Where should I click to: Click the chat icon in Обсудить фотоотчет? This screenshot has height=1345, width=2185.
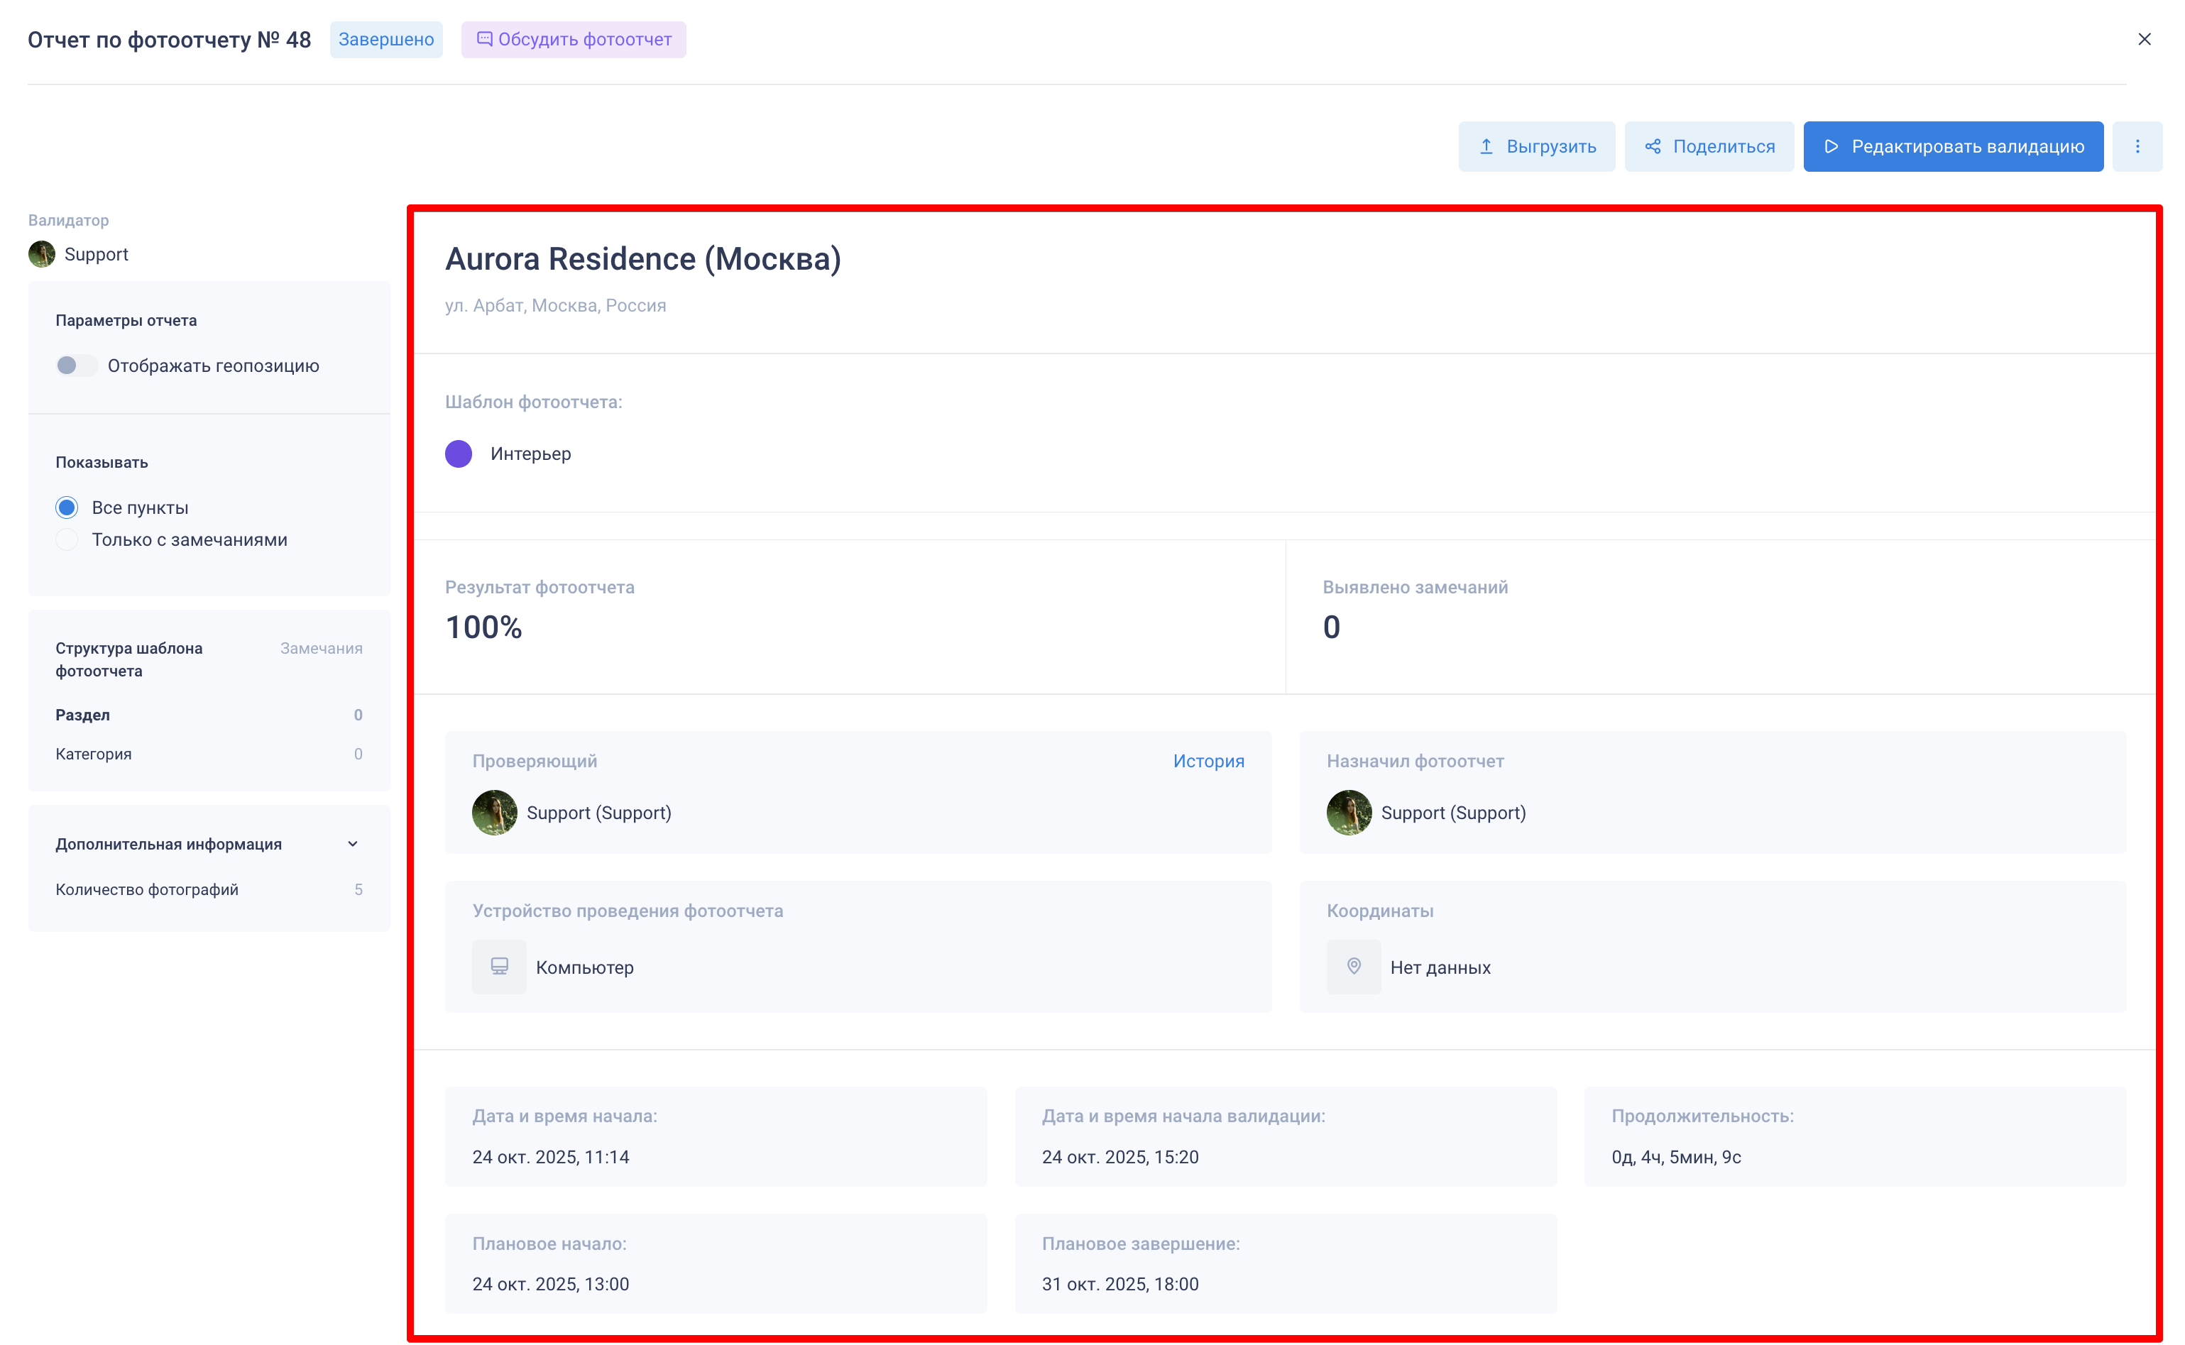[x=484, y=39]
